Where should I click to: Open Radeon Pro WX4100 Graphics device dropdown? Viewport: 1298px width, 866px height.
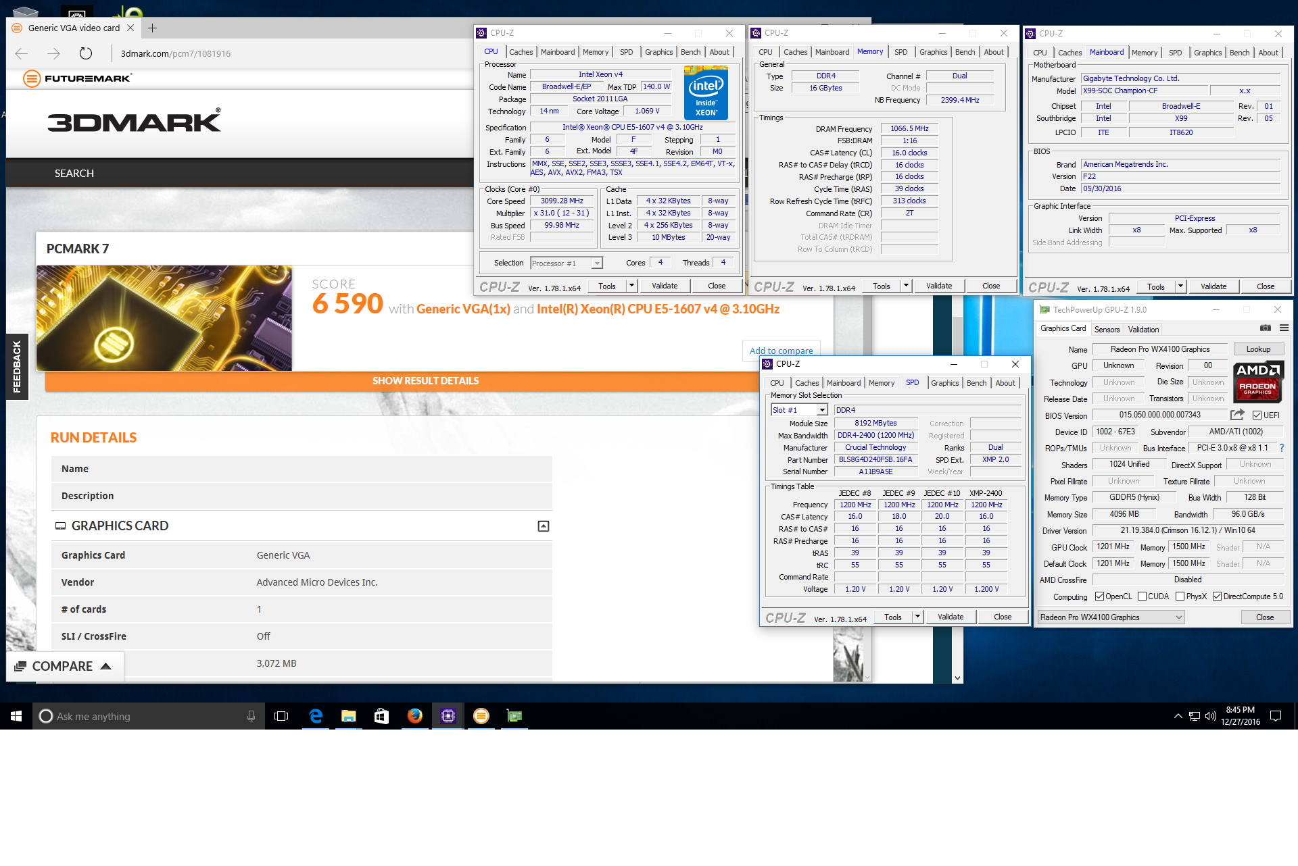pyautogui.click(x=1111, y=617)
